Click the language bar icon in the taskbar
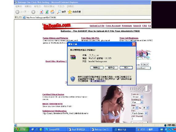The image size is (176, 132). tap(161, 130)
